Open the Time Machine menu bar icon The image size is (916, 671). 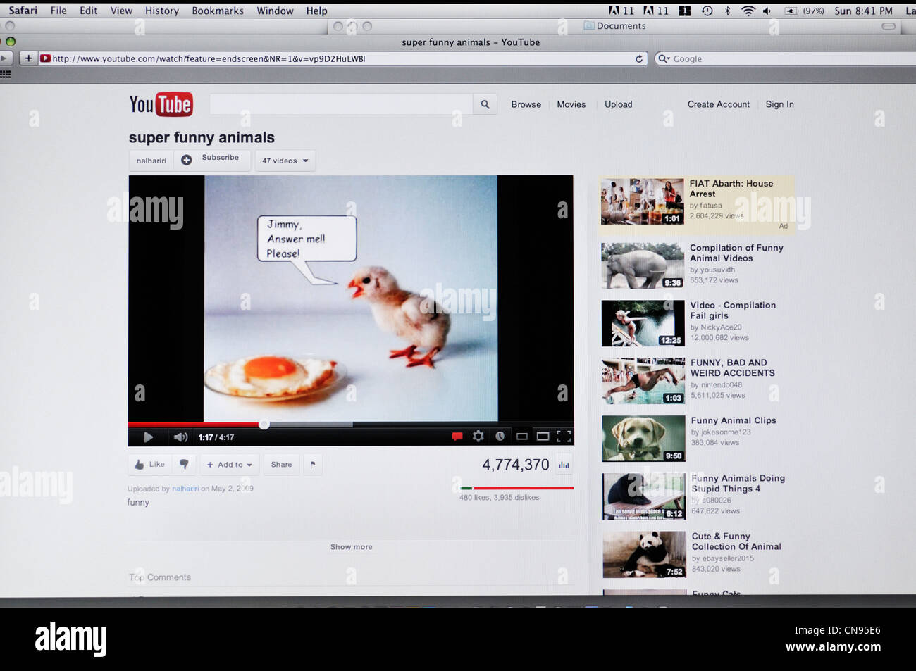707,11
